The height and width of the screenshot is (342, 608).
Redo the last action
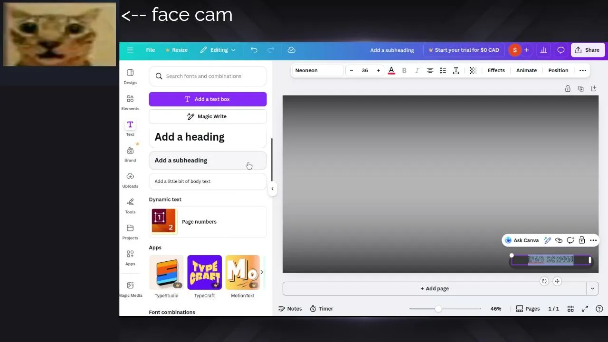point(271,50)
